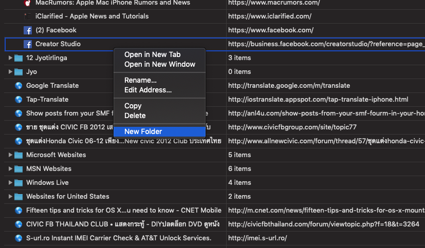Image resolution: width=425 pixels, height=248 pixels.
Task: Click the Facebook icon beside Creator Studio
Action: [x=28, y=44]
